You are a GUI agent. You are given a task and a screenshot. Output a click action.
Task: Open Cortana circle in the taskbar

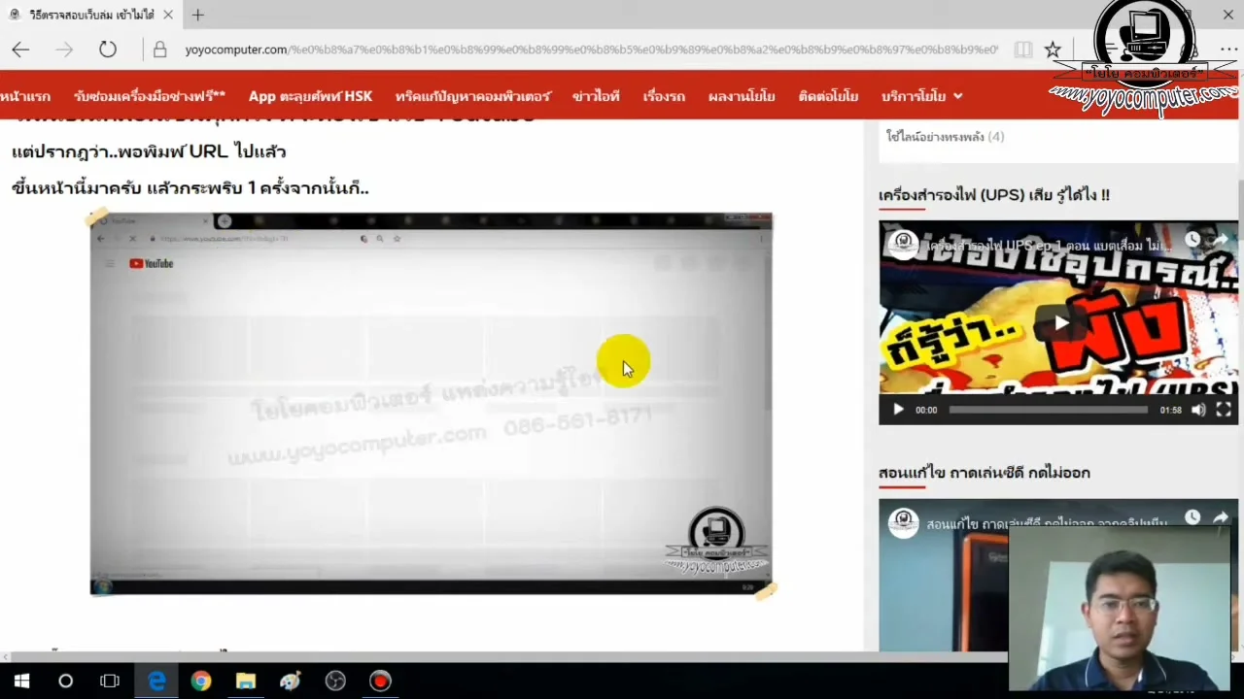[x=65, y=681]
